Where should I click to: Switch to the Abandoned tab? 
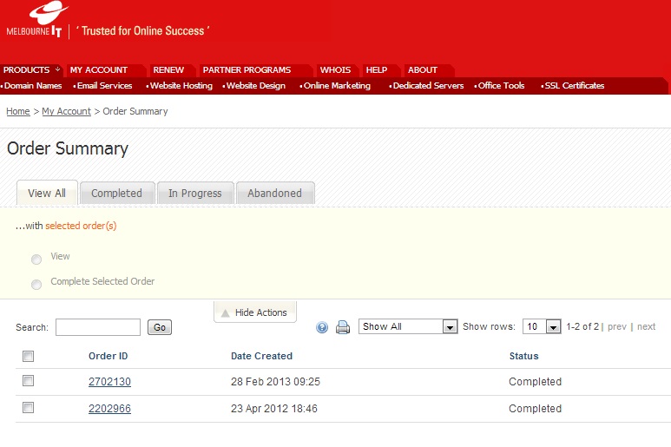(274, 194)
